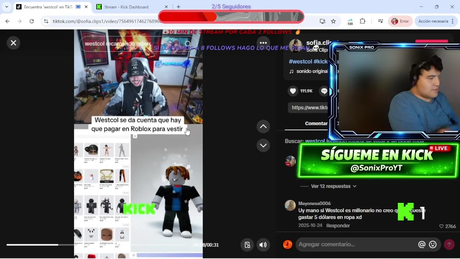Open Mayonesa0006 profile avatar

290,205
